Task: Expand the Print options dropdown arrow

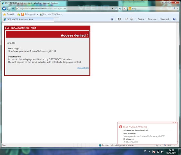Action: 135,19
